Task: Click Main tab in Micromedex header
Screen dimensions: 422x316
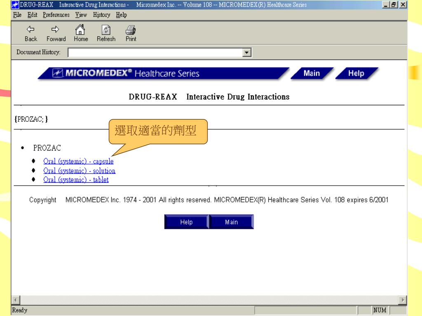Action: (312, 73)
